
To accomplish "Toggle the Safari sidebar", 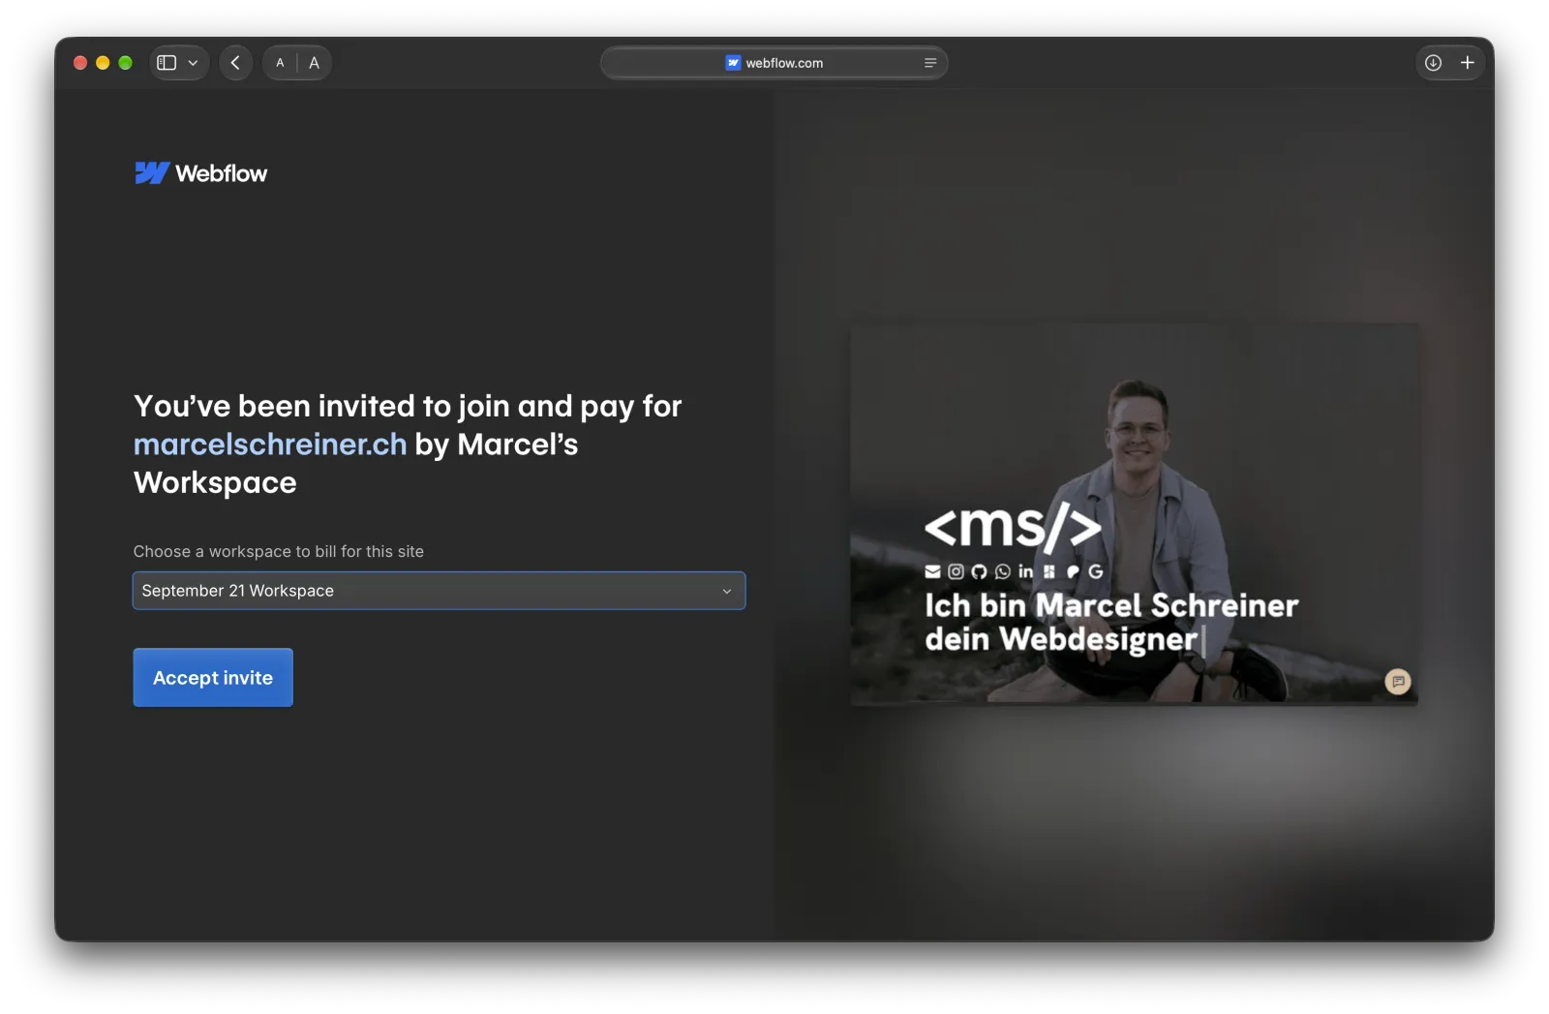I will click(167, 63).
